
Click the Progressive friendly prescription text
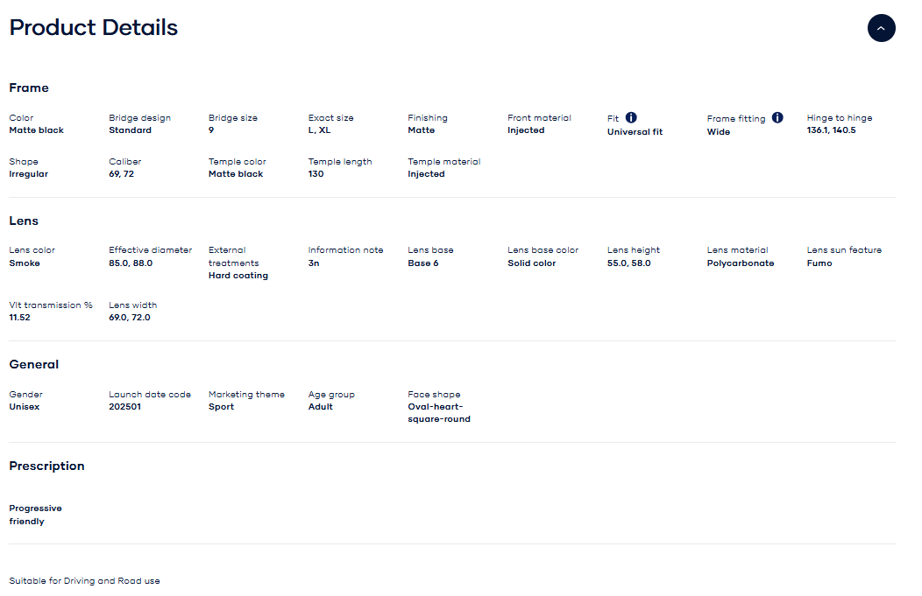pos(35,515)
